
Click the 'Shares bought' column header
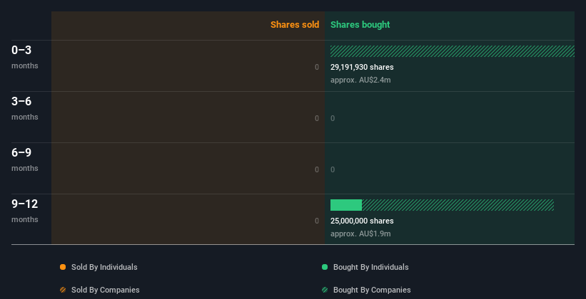[360, 25]
